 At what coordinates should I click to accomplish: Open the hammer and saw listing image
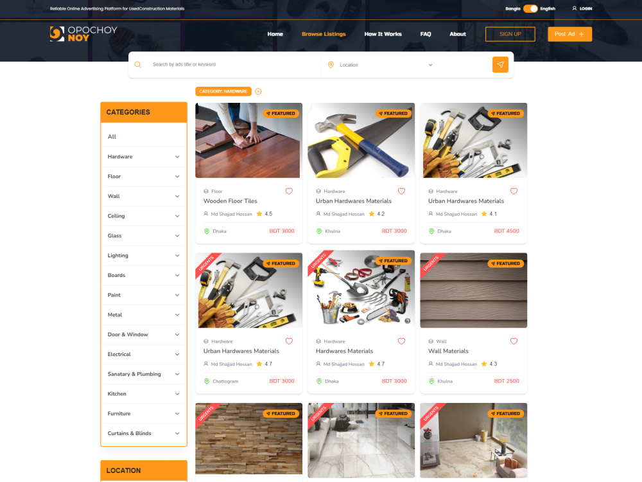coord(361,140)
